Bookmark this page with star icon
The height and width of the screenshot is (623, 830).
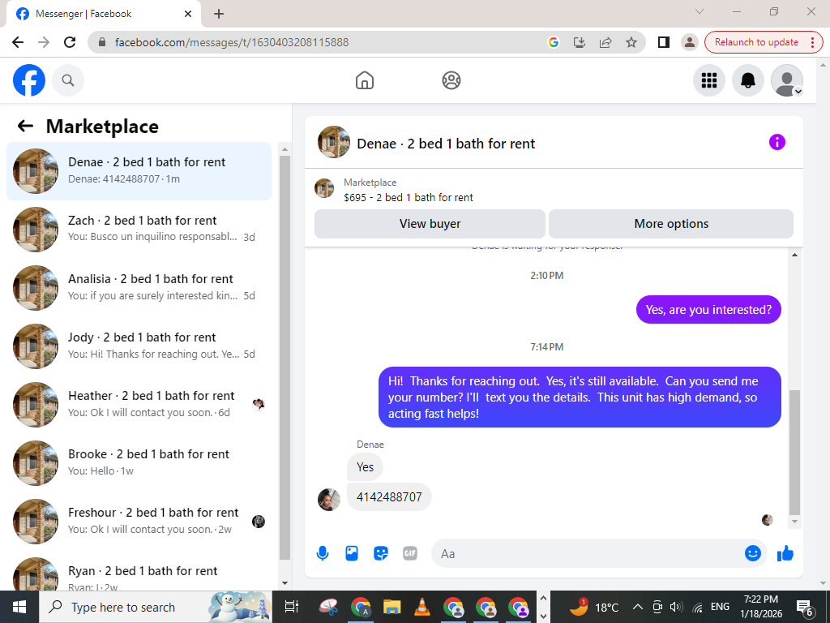coord(631,42)
